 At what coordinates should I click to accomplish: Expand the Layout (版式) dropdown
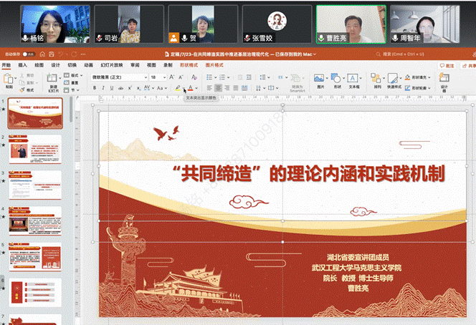pyautogui.click(x=81, y=75)
